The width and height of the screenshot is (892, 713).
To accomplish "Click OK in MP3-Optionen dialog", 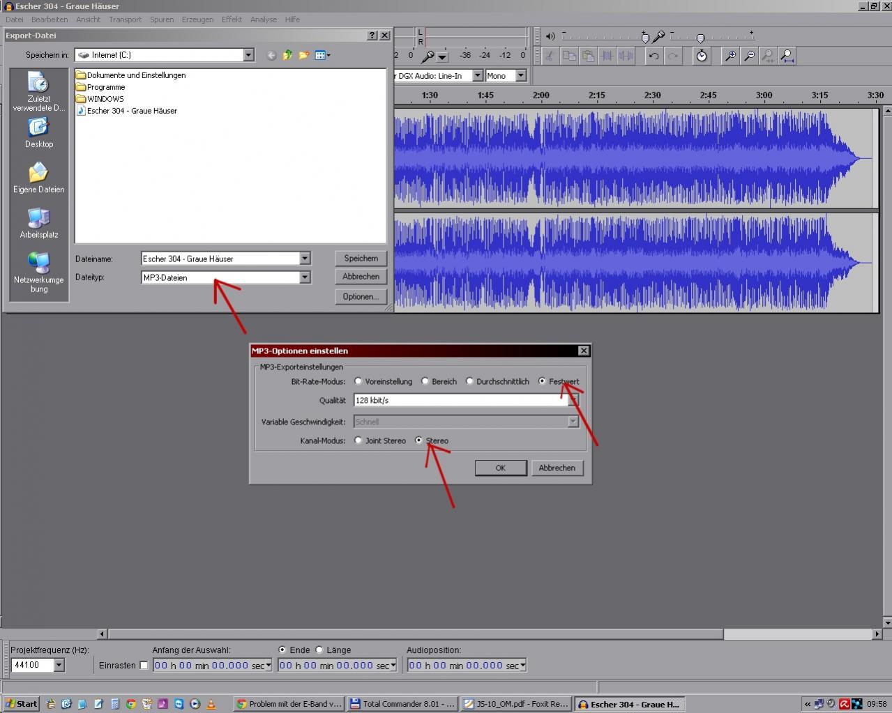I will click(500, 468).
